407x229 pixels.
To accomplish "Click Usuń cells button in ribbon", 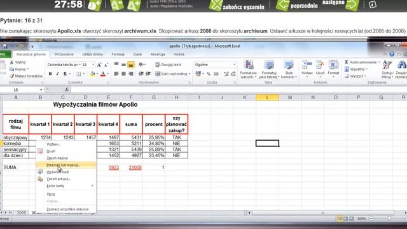I will click(x=320, y=69).
